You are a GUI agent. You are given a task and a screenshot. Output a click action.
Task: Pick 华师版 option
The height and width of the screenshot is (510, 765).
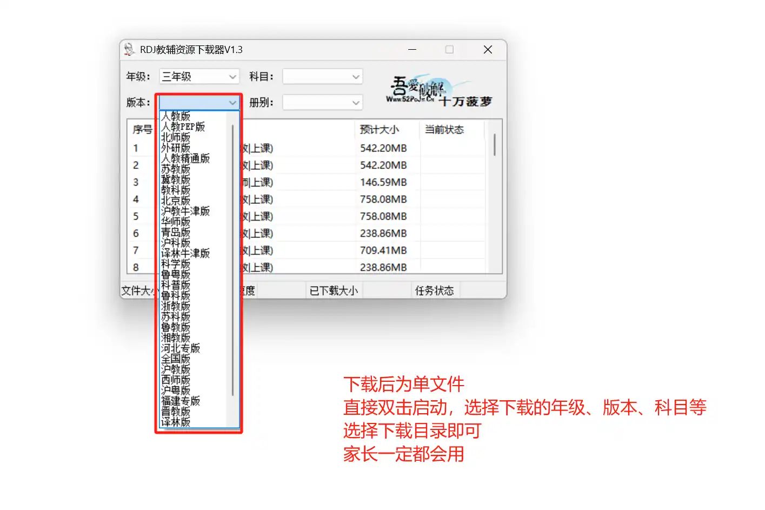[x=176, y=222]
